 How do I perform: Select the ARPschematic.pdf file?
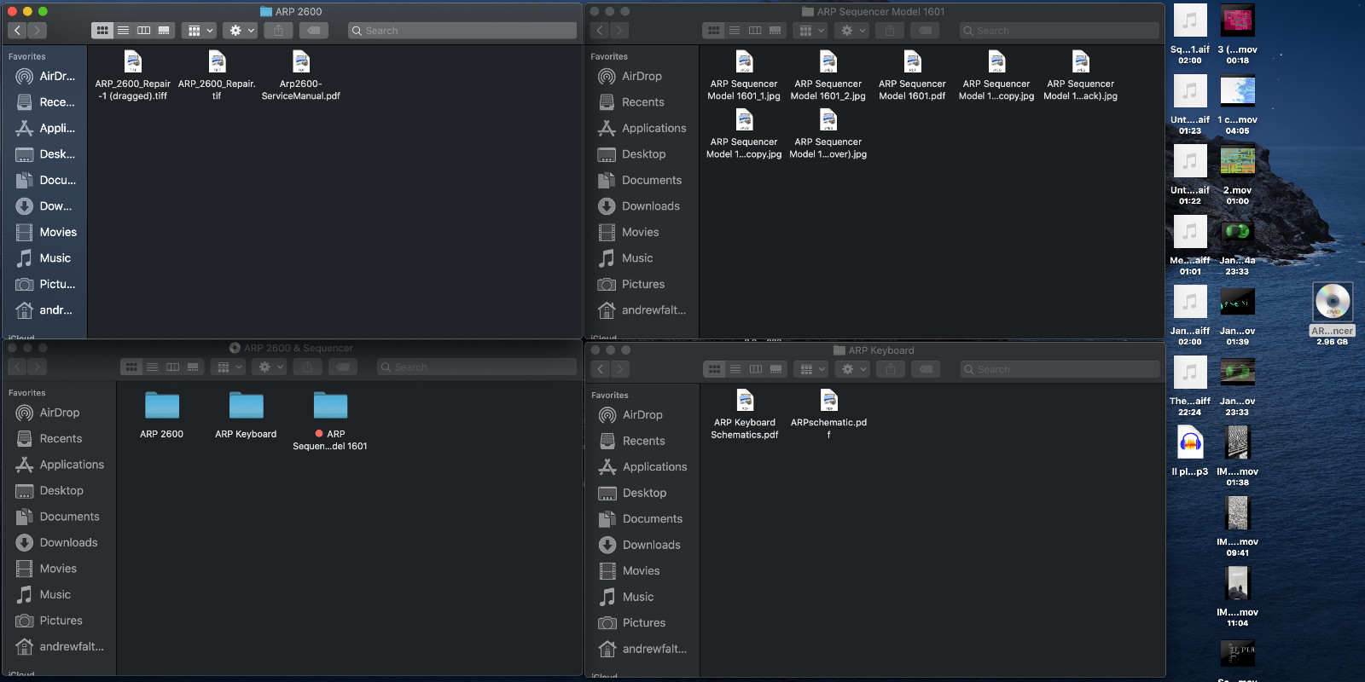[x=828, y=414]
